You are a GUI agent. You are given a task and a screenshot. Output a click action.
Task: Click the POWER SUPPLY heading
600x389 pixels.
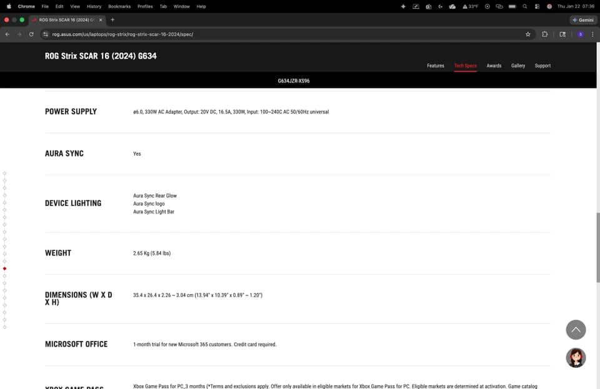pyautogui.click(x=71, y=112)
